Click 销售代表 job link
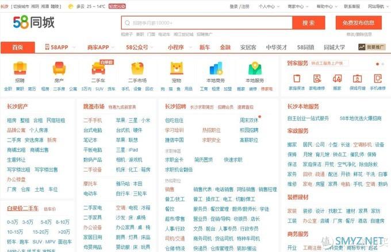 pos(202,189)
